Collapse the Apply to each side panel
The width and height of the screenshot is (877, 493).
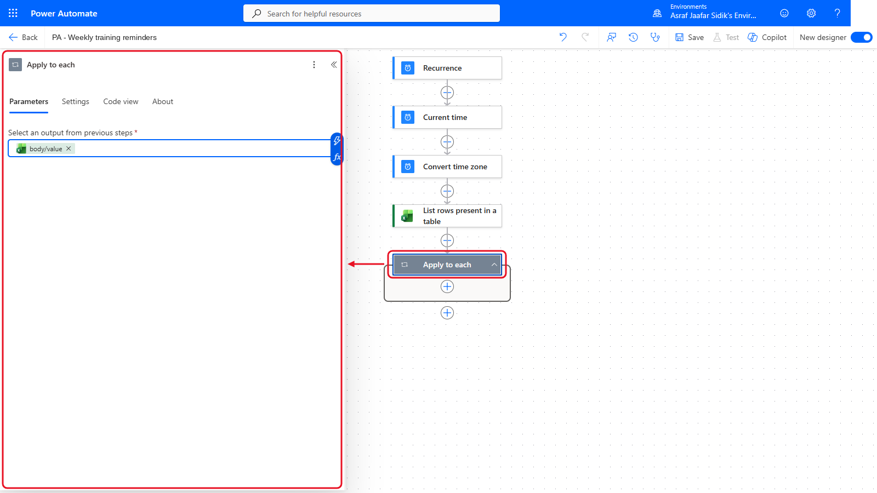coord(334,65)
